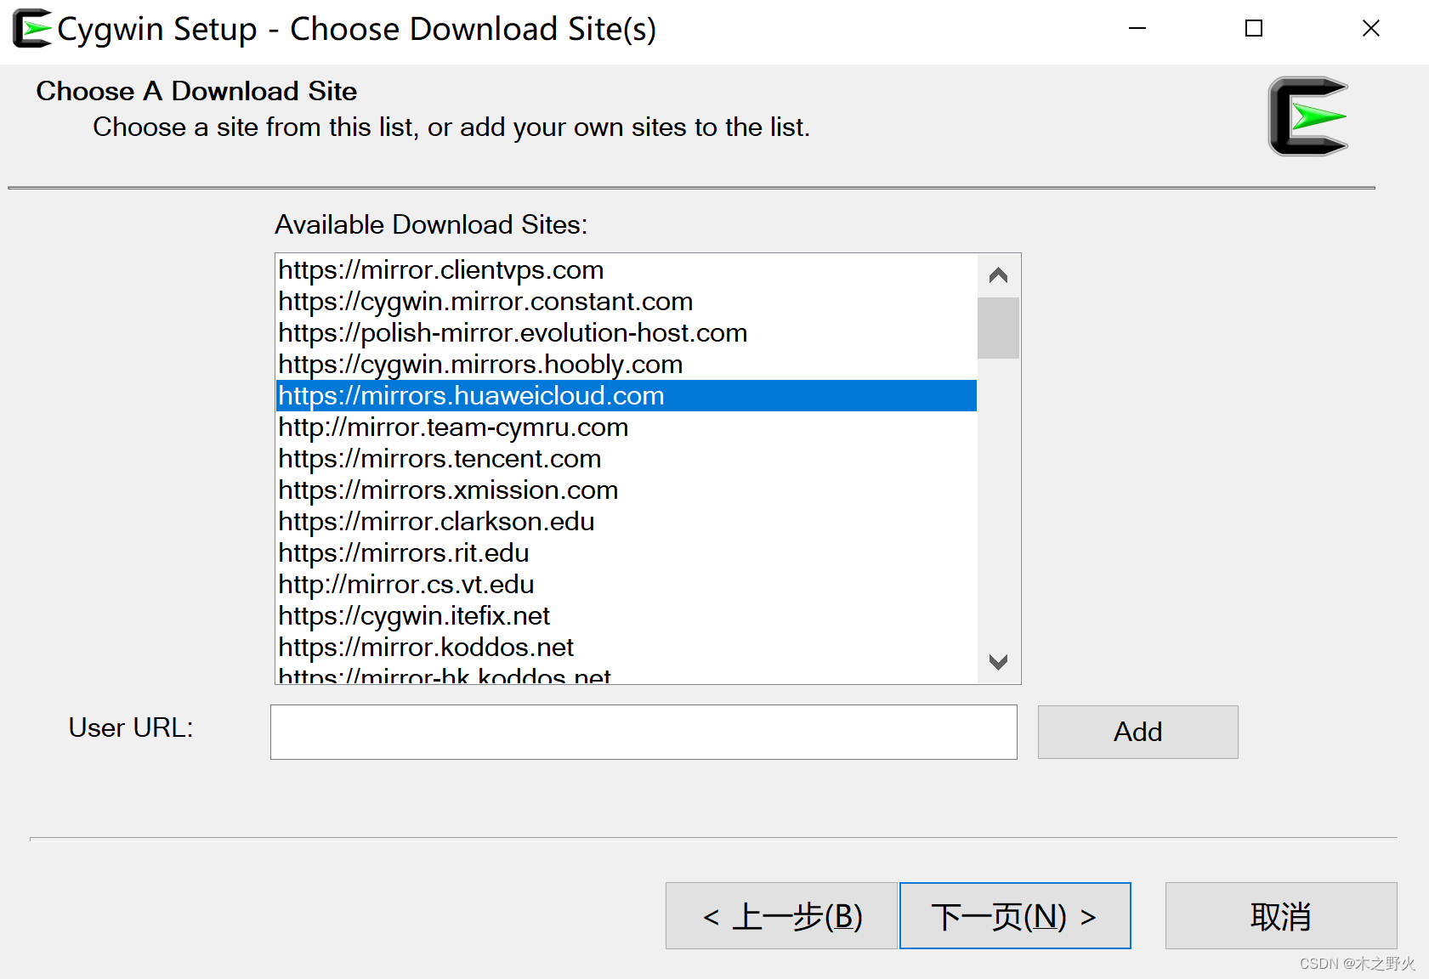
Task: Select the highlighted https://mirrors.huaweicloud.com site
Action: [x=627, y=396]
